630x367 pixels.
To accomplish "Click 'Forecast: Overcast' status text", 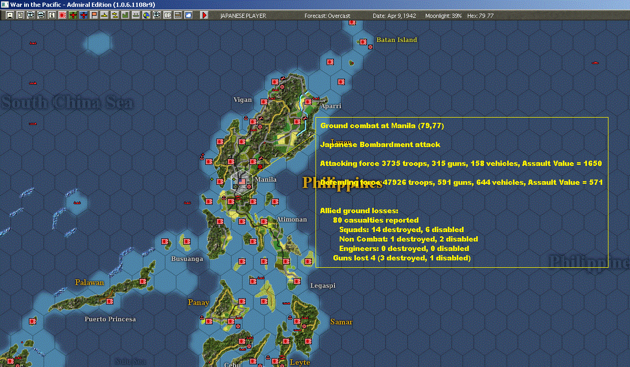I will tap(327, 16).
